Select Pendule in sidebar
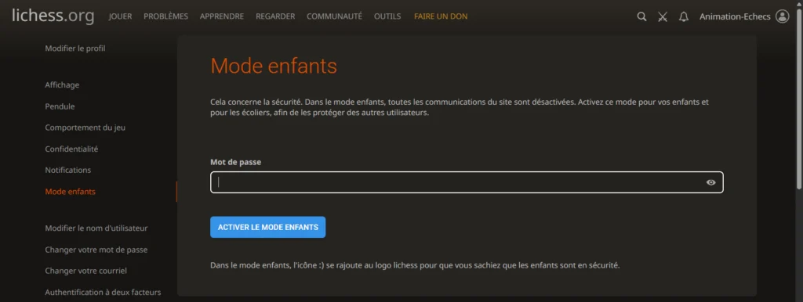Viewport: 803px width, 302px height. pyautogui.click(x=60, y=106)
